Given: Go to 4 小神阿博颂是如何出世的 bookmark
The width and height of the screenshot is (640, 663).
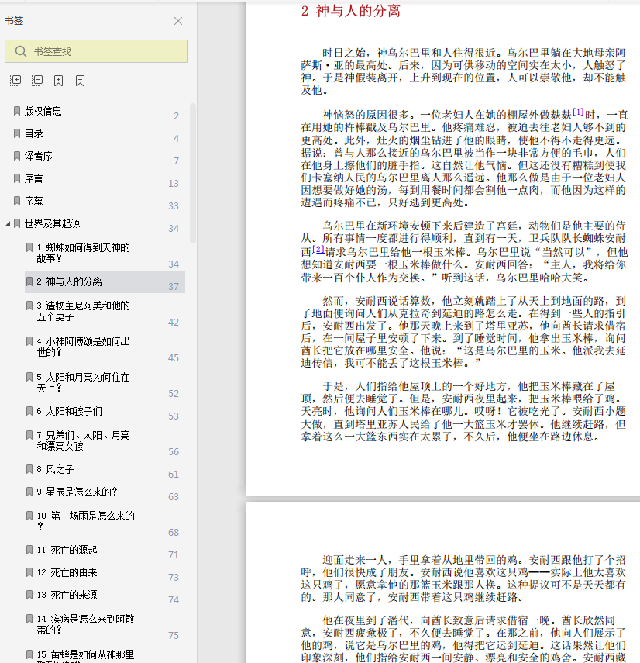Looking at the screenshot, I should pos(83,347).
